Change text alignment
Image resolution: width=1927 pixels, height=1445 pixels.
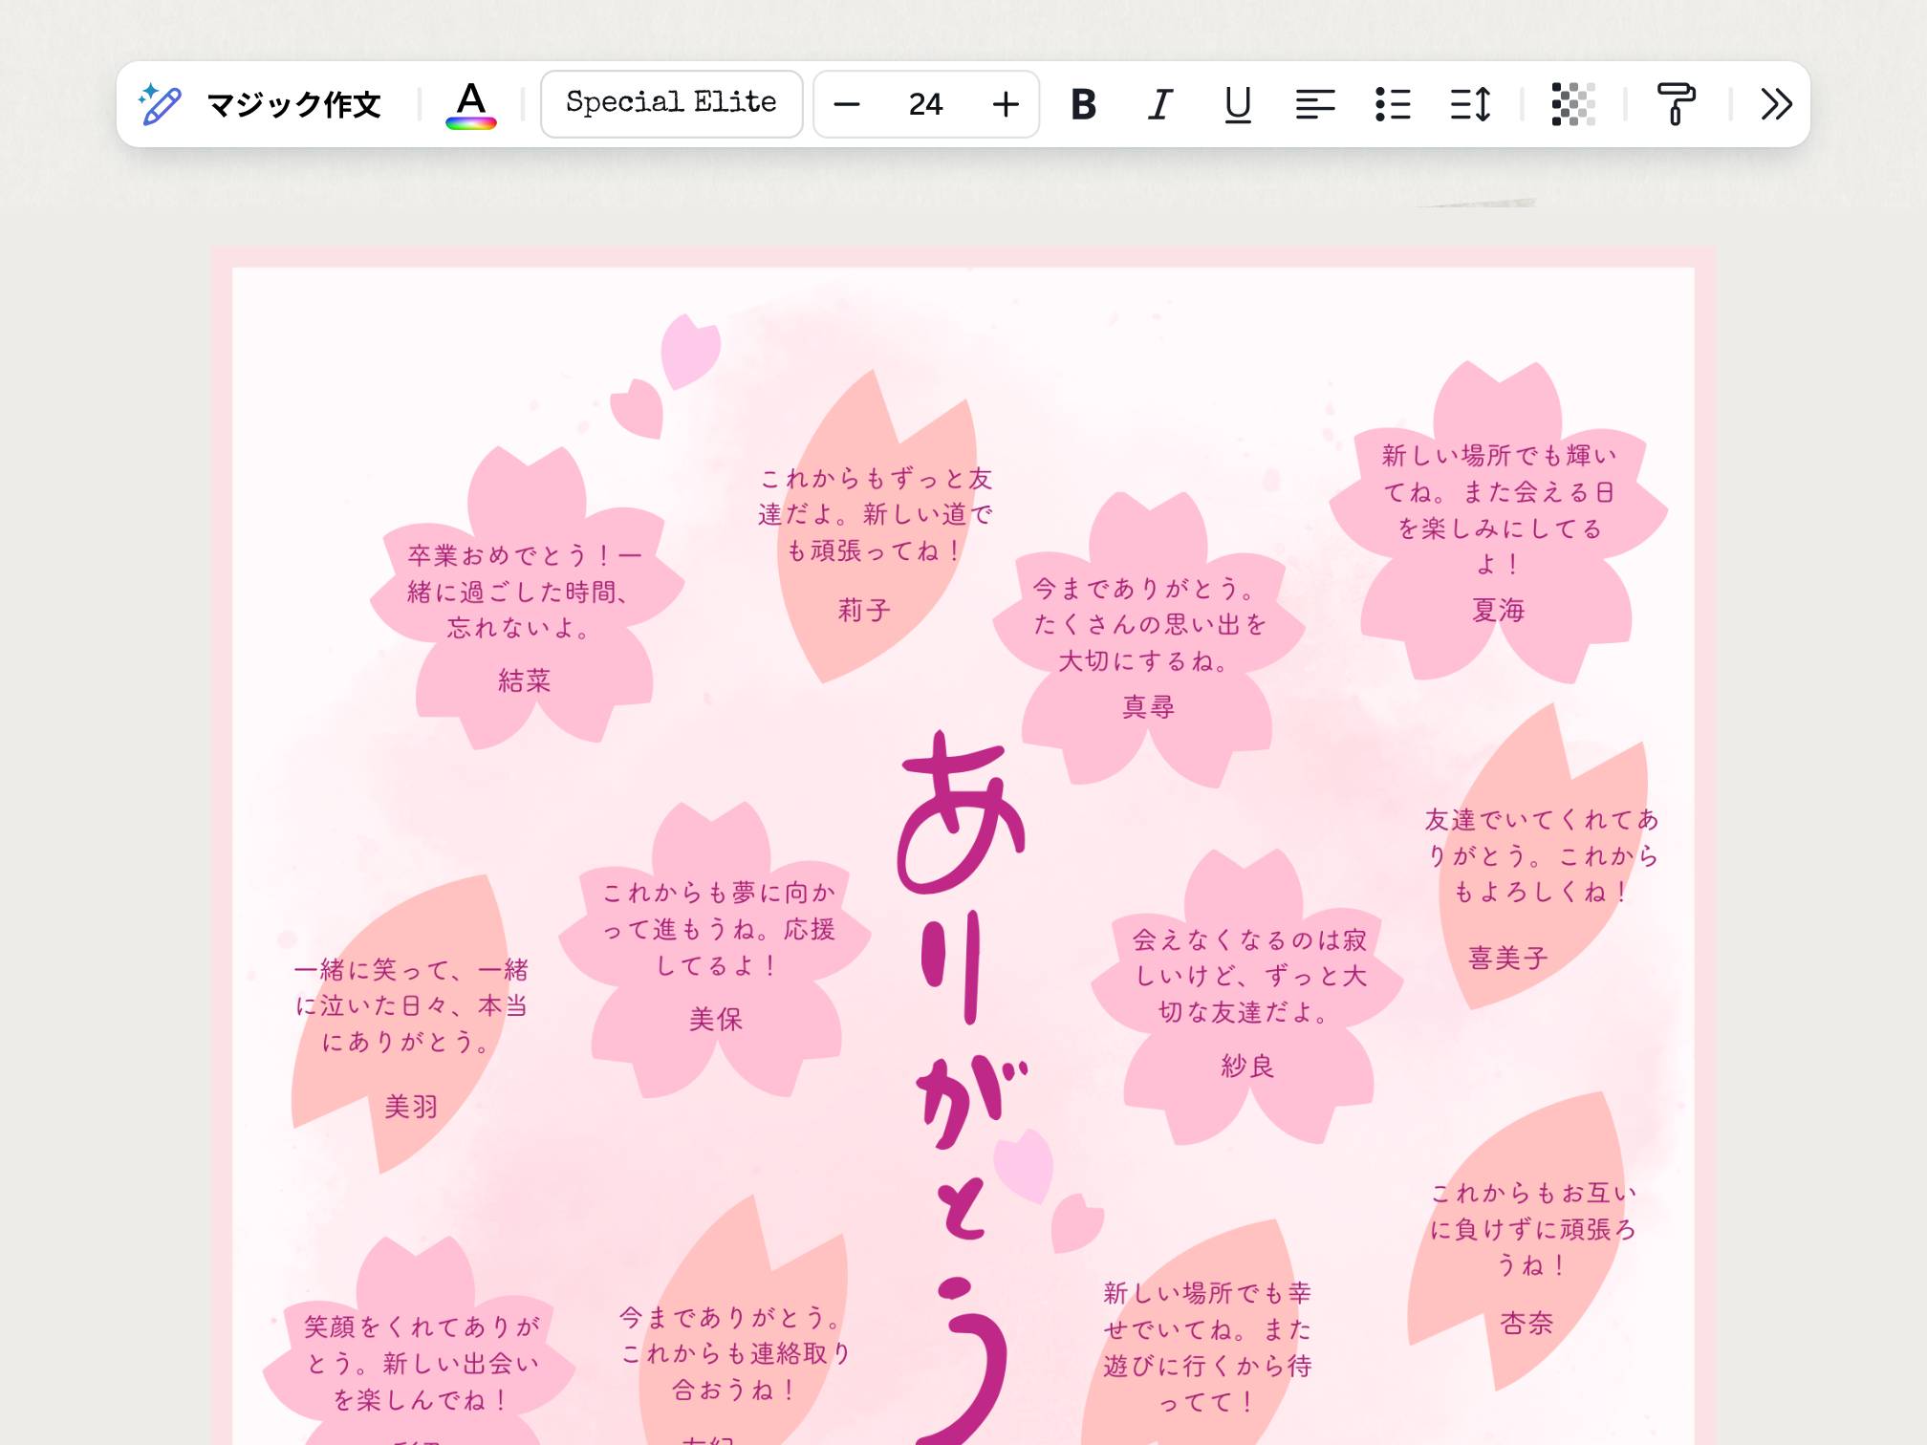pyautogui.click(x=1314, y=104)
